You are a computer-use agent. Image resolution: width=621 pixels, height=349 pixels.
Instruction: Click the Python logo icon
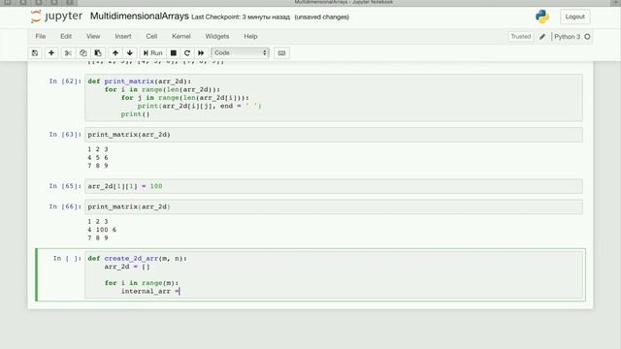[x=542, y=16]
